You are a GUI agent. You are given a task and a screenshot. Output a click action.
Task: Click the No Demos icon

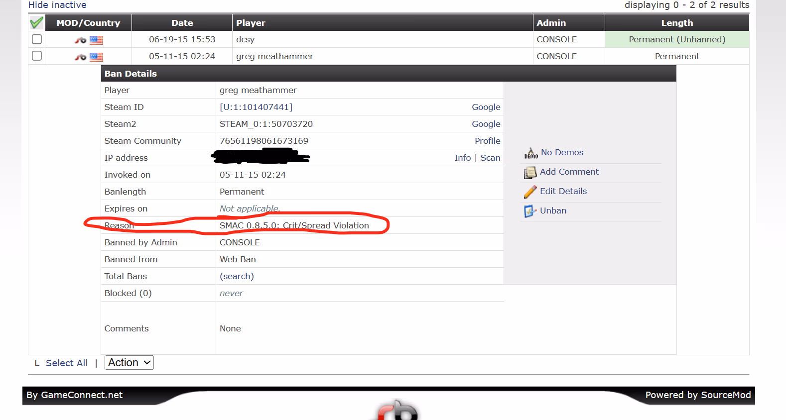tap(531, 153)
